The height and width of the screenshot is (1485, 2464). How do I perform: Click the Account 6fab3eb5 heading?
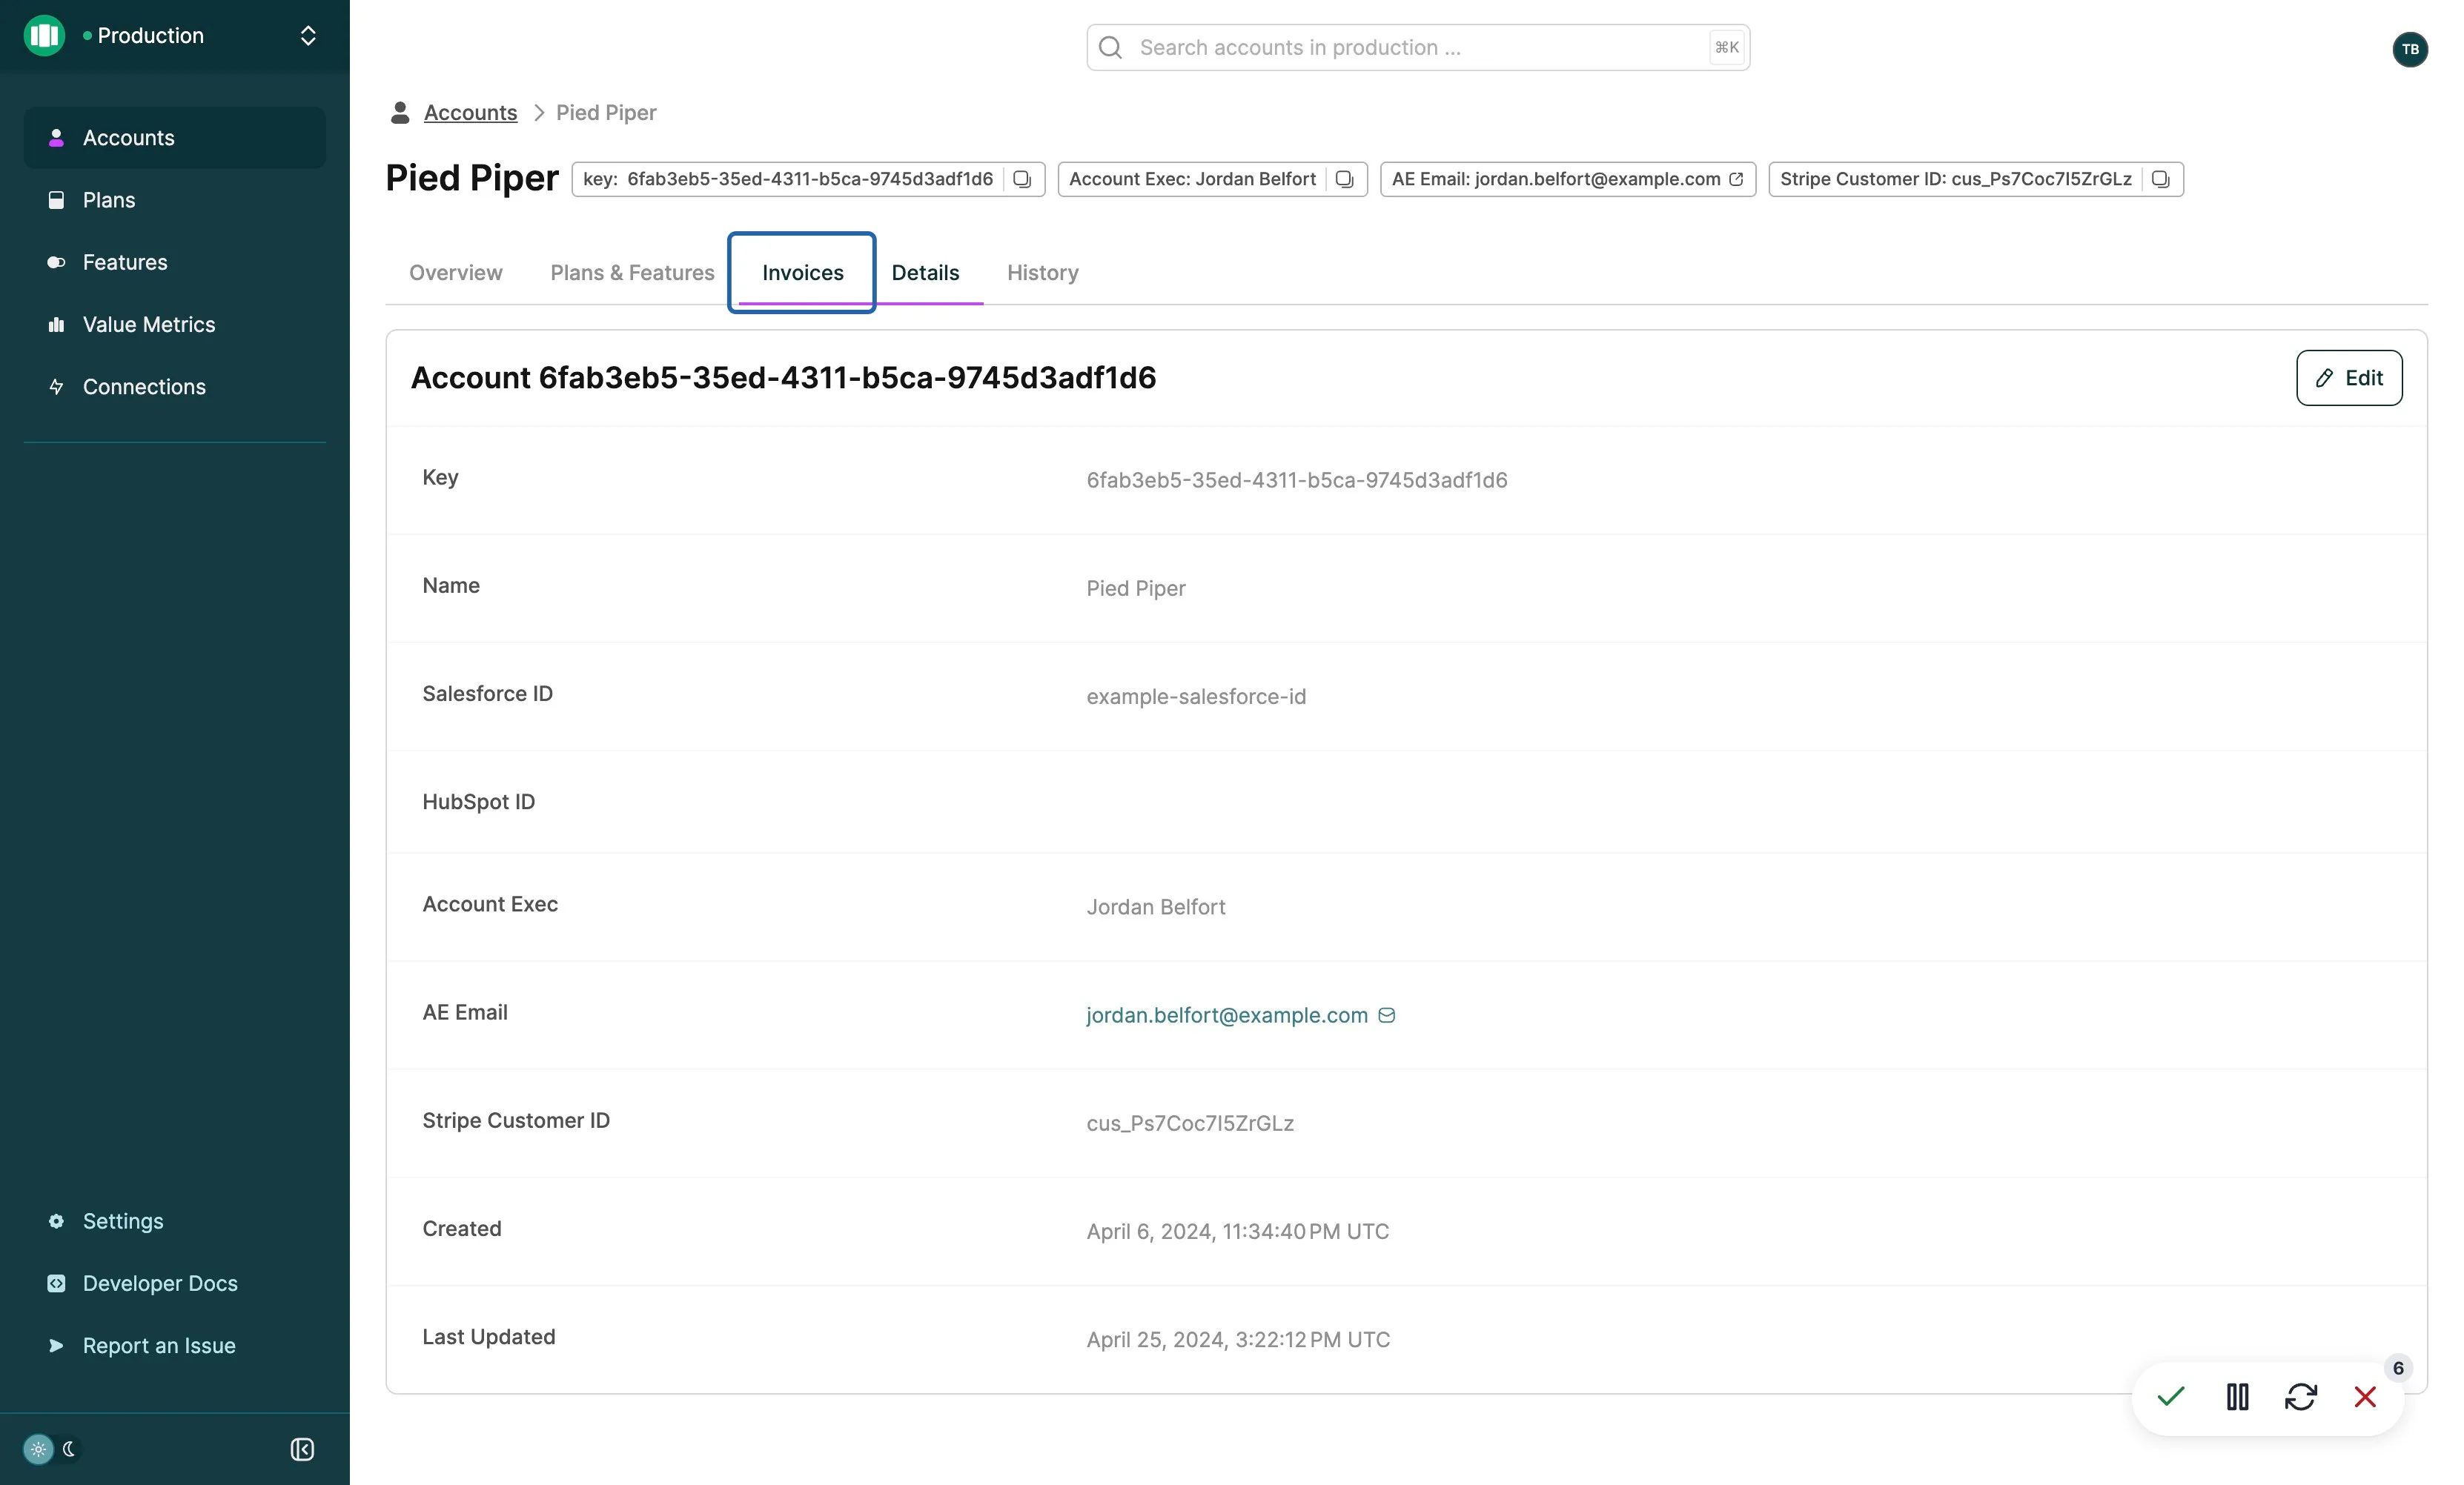point(783,378)
